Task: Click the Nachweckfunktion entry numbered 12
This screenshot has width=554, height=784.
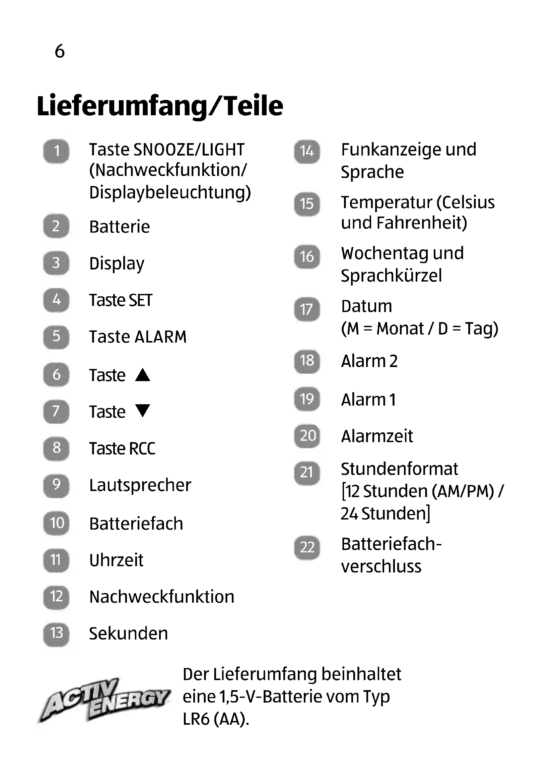Action: click(x=162, y=597)
